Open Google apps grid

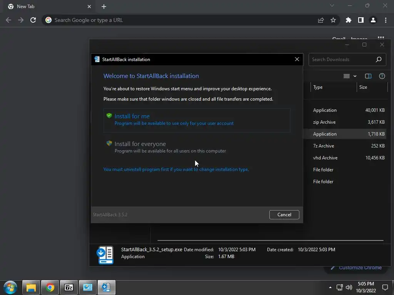pos(381,38)
